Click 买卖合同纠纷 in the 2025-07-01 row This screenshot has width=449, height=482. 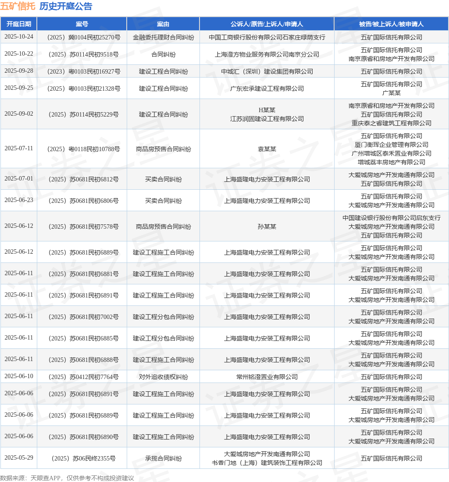click(163, 179)
